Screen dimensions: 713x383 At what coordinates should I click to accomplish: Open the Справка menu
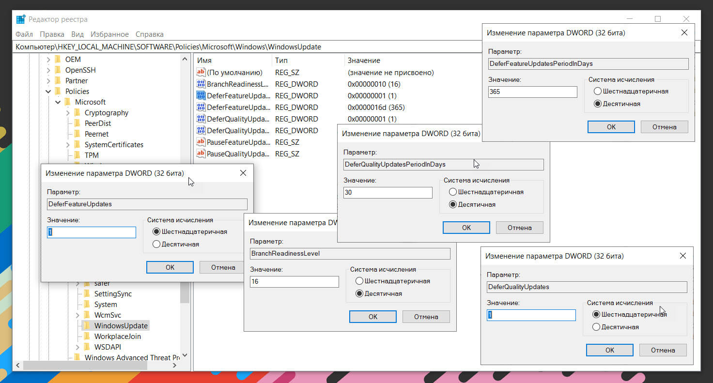click(150, 34)
